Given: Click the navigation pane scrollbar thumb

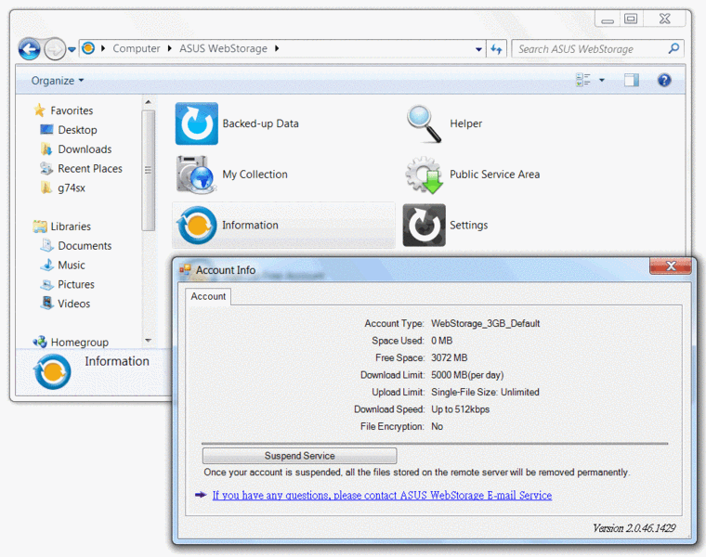Looking at the screenshot, I should (x=148, y=171).
